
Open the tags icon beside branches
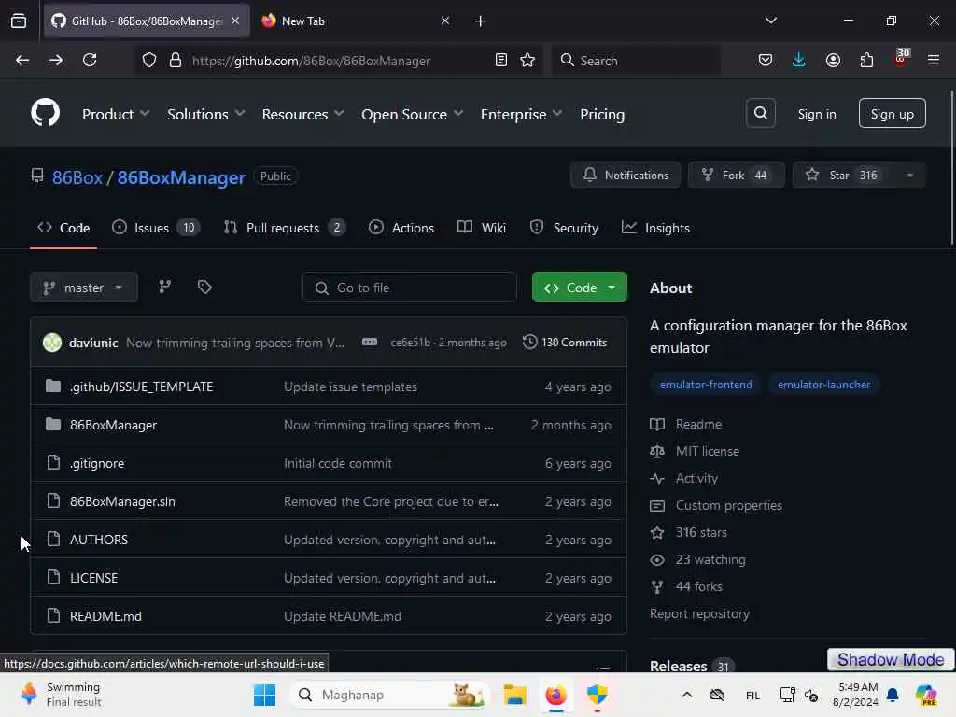click(x=204, y=287)
